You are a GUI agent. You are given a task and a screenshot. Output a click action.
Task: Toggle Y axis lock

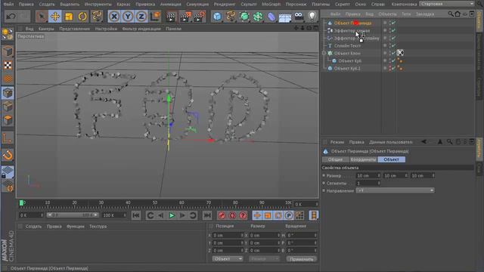(128, 16)
